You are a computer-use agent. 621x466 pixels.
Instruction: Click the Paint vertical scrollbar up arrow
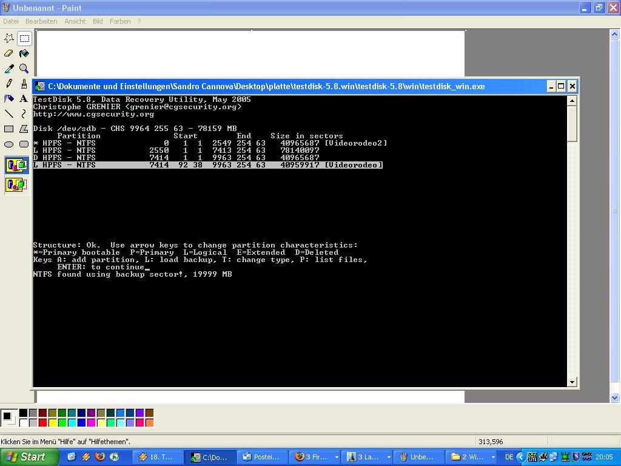[614, 35]
